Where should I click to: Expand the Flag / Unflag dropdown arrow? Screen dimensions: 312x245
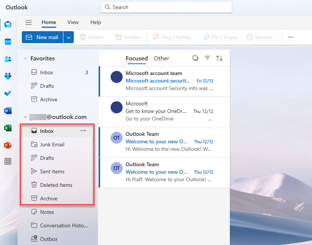point(196,37)
